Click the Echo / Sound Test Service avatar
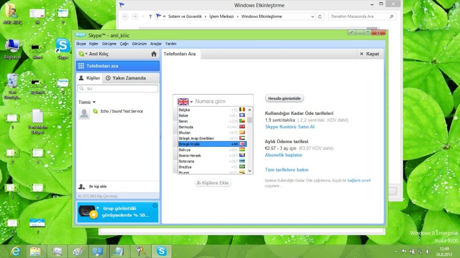460x258 pixels. point(84,114)
